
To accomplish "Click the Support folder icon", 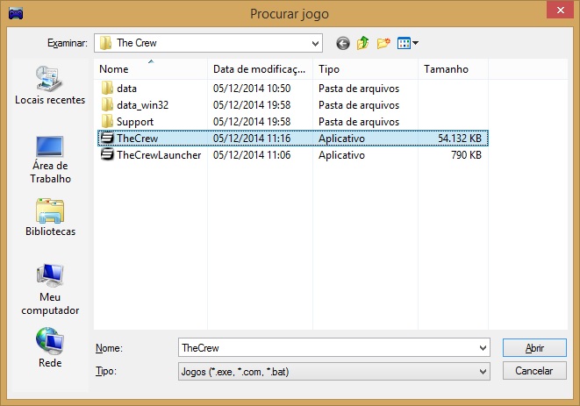I will click(x=107, y=122).
